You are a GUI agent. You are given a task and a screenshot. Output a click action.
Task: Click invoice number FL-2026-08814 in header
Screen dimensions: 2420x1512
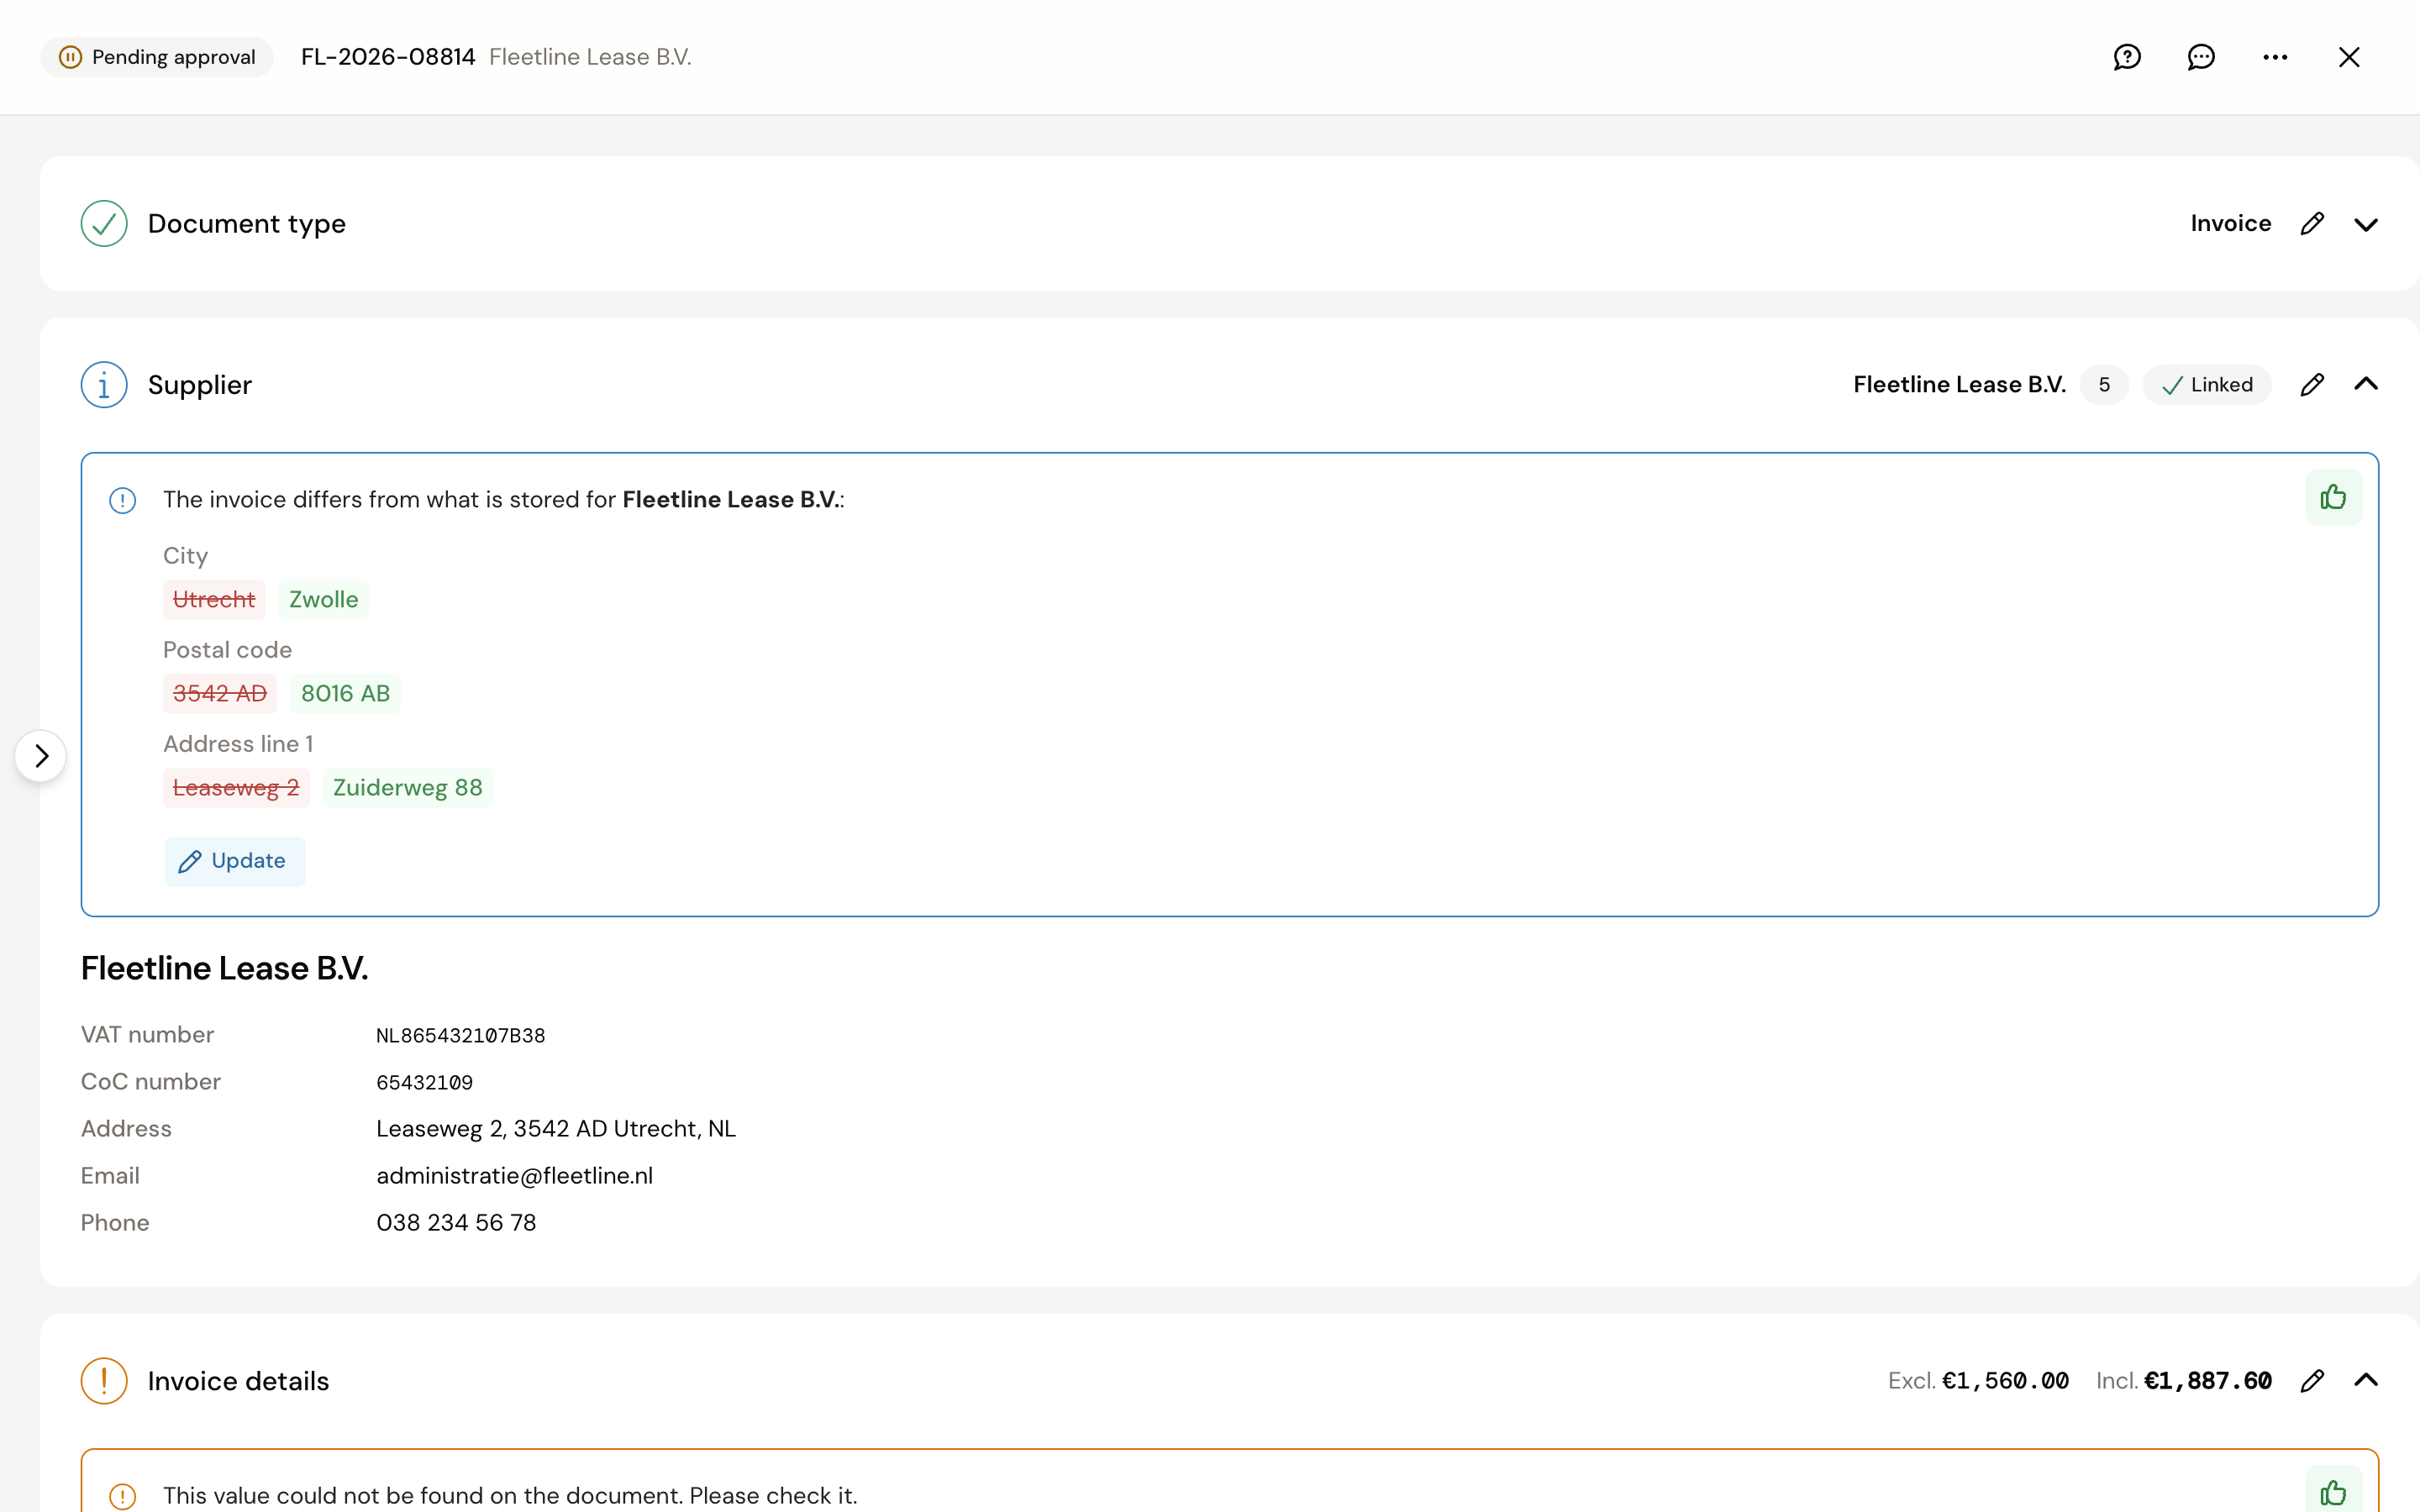tap(388, 57)
